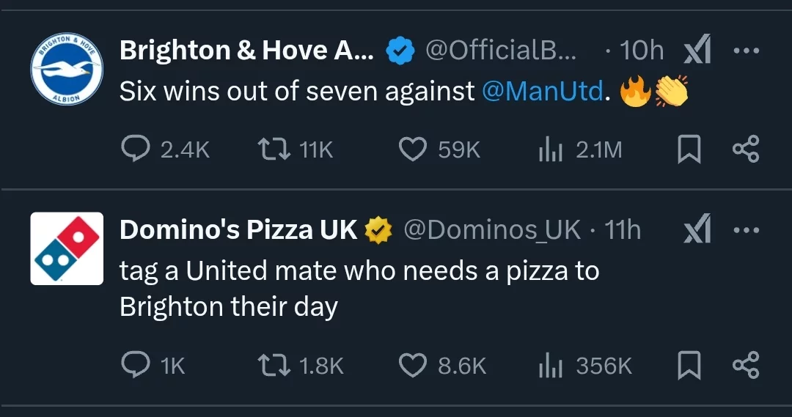792x417 pixels.
Task: View analytics on Brighton's 2.1M views tweet
Action: [550, 150]
